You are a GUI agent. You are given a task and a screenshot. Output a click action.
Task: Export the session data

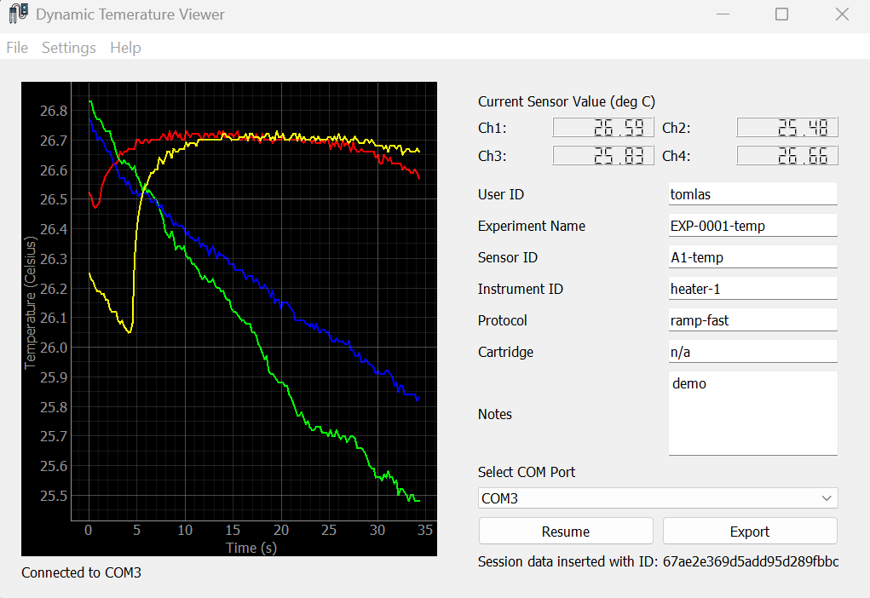(x=749, y=531)
